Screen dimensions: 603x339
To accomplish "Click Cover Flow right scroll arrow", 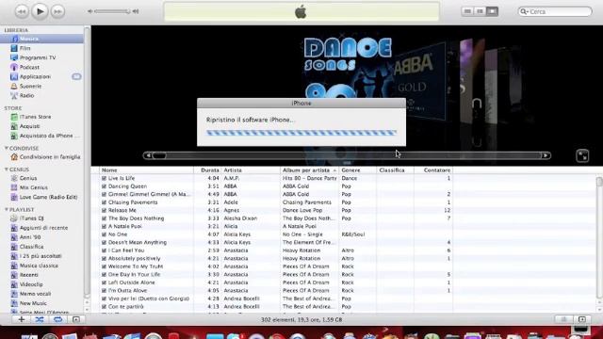I will (x=546, y=155).
